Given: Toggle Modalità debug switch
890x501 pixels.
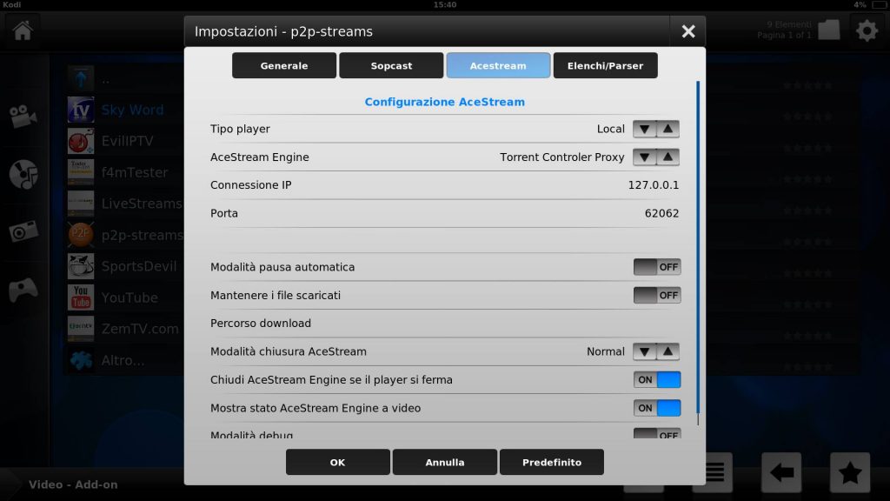Looking at the screenshot, I should click(657, 434).
